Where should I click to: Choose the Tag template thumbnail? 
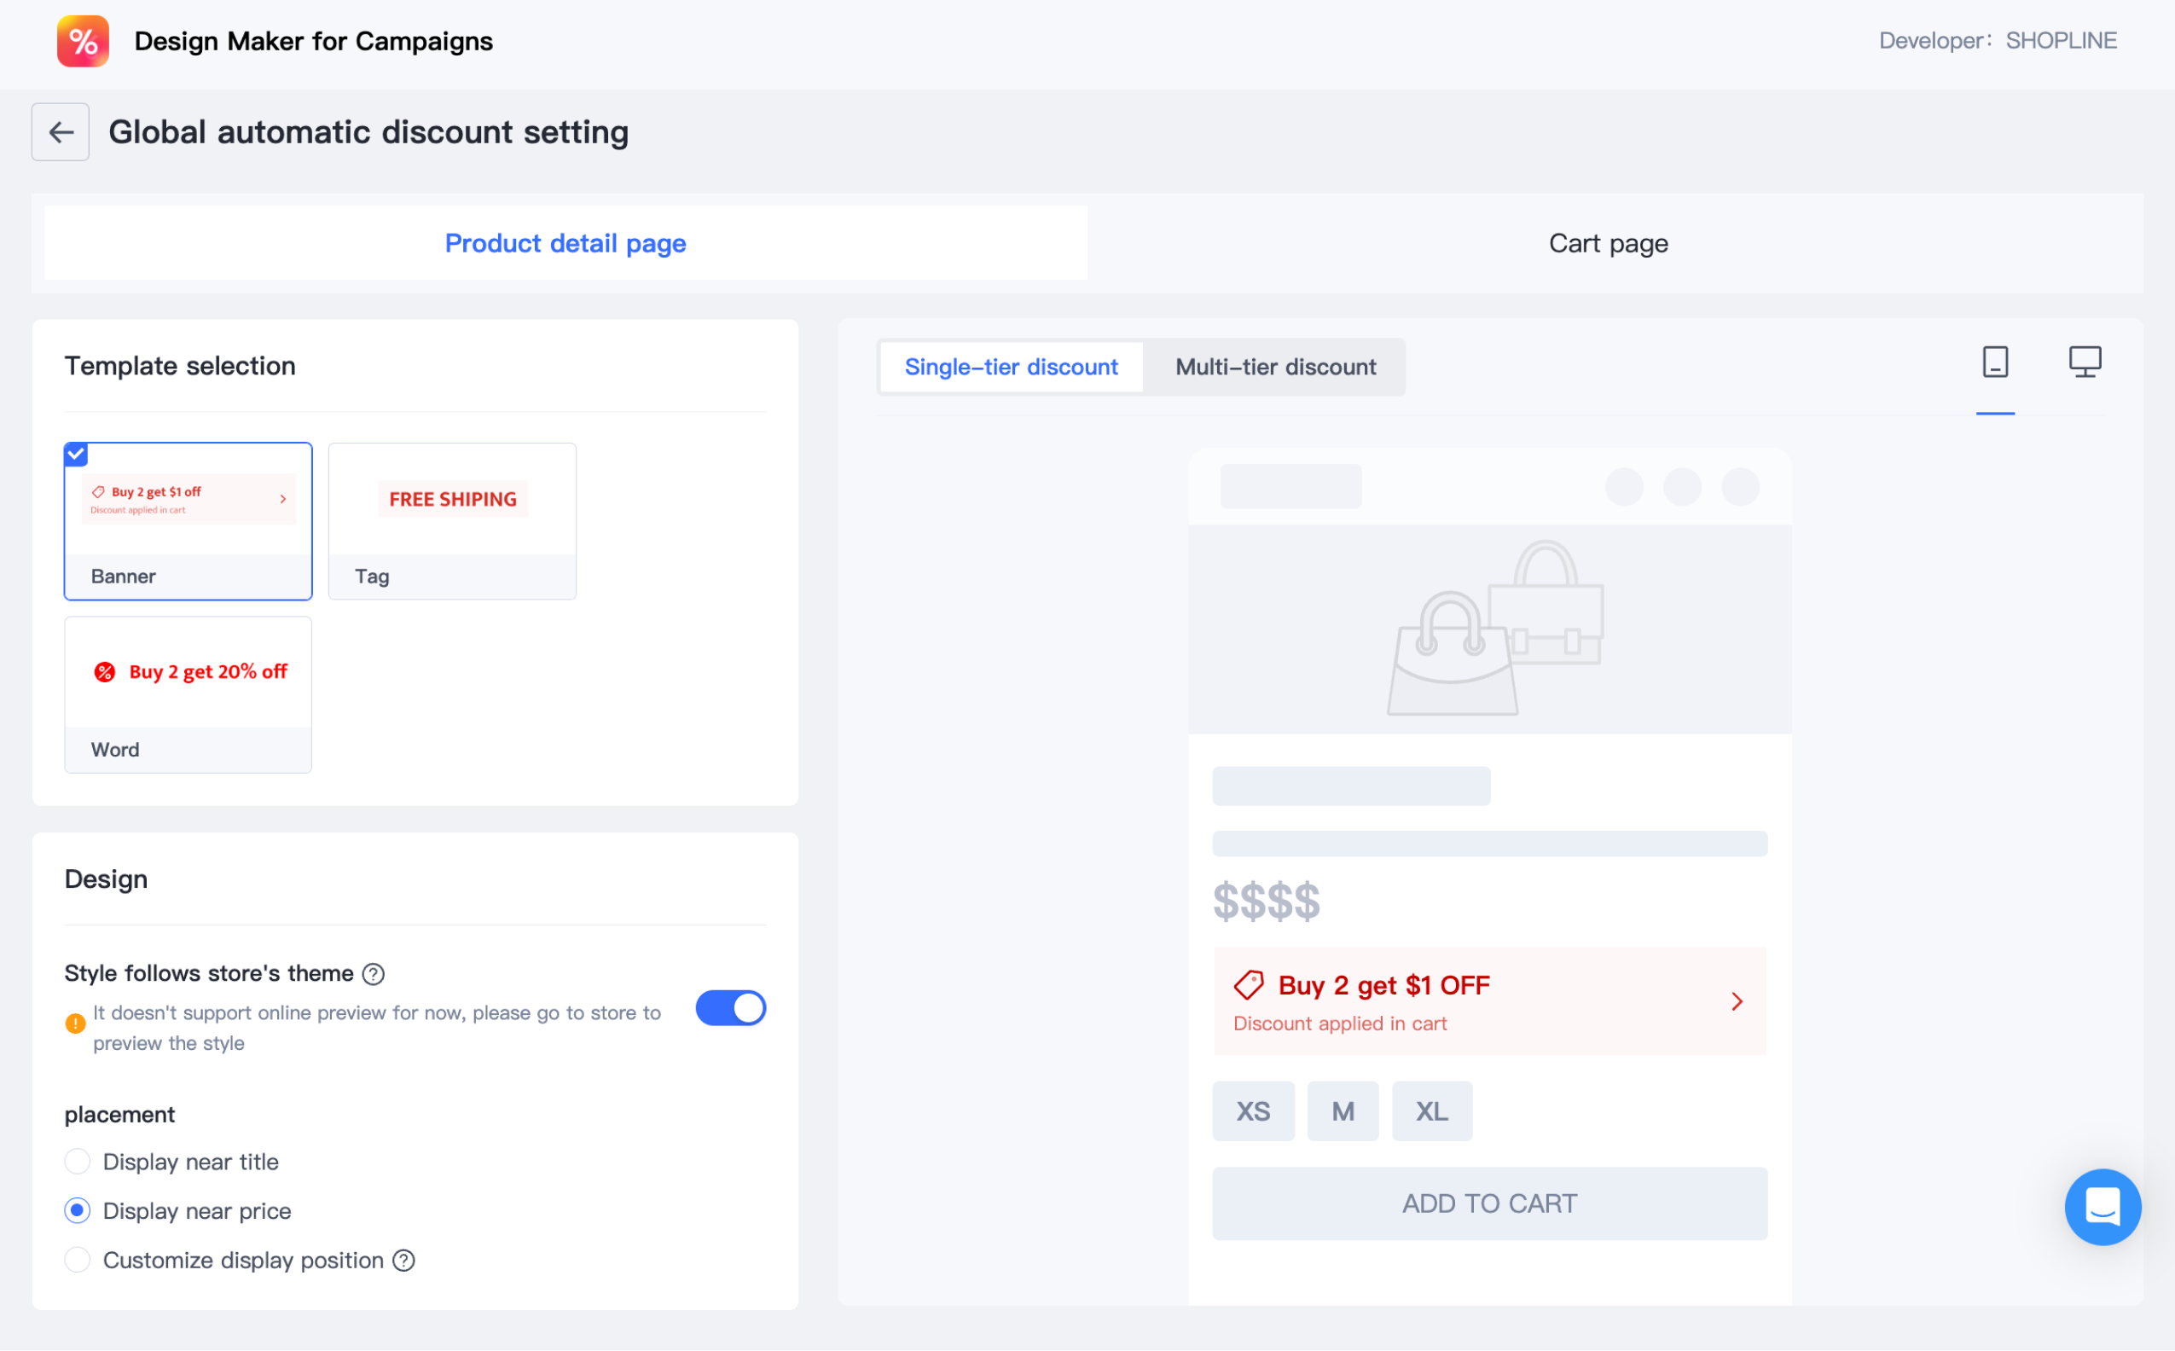pos(452,520)
